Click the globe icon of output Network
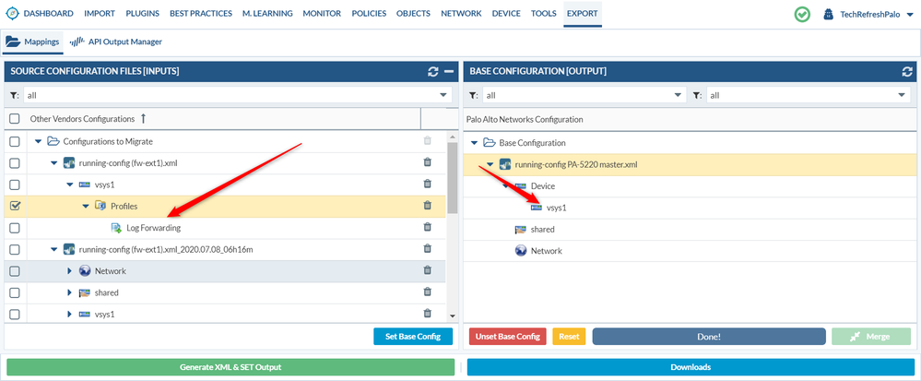921x381 pixels. tap(520, 251)
